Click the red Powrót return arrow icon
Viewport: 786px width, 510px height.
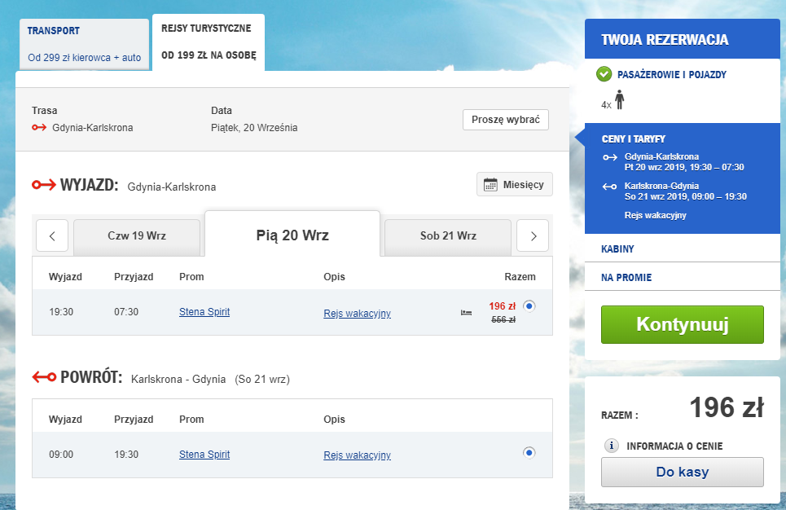tap(44, 376)
